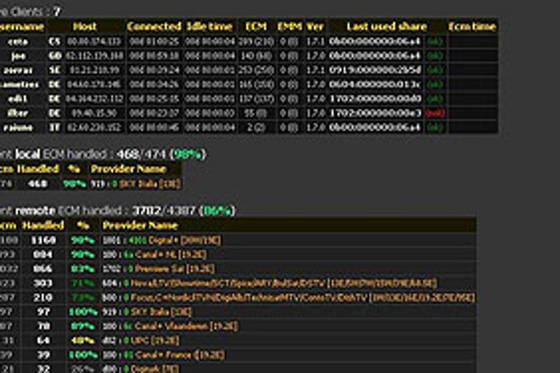
Task: Select the Connected column header
Action: [x=154, y=27]
